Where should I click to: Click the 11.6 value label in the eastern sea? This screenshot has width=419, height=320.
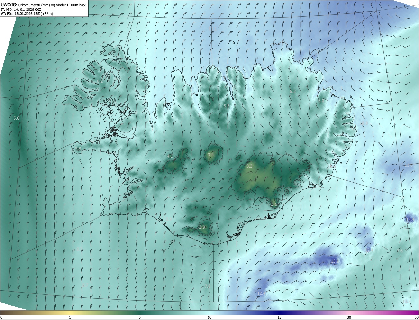[409, 166]
